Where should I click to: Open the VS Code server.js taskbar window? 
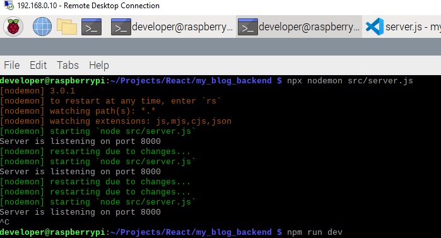click(403, 27)
